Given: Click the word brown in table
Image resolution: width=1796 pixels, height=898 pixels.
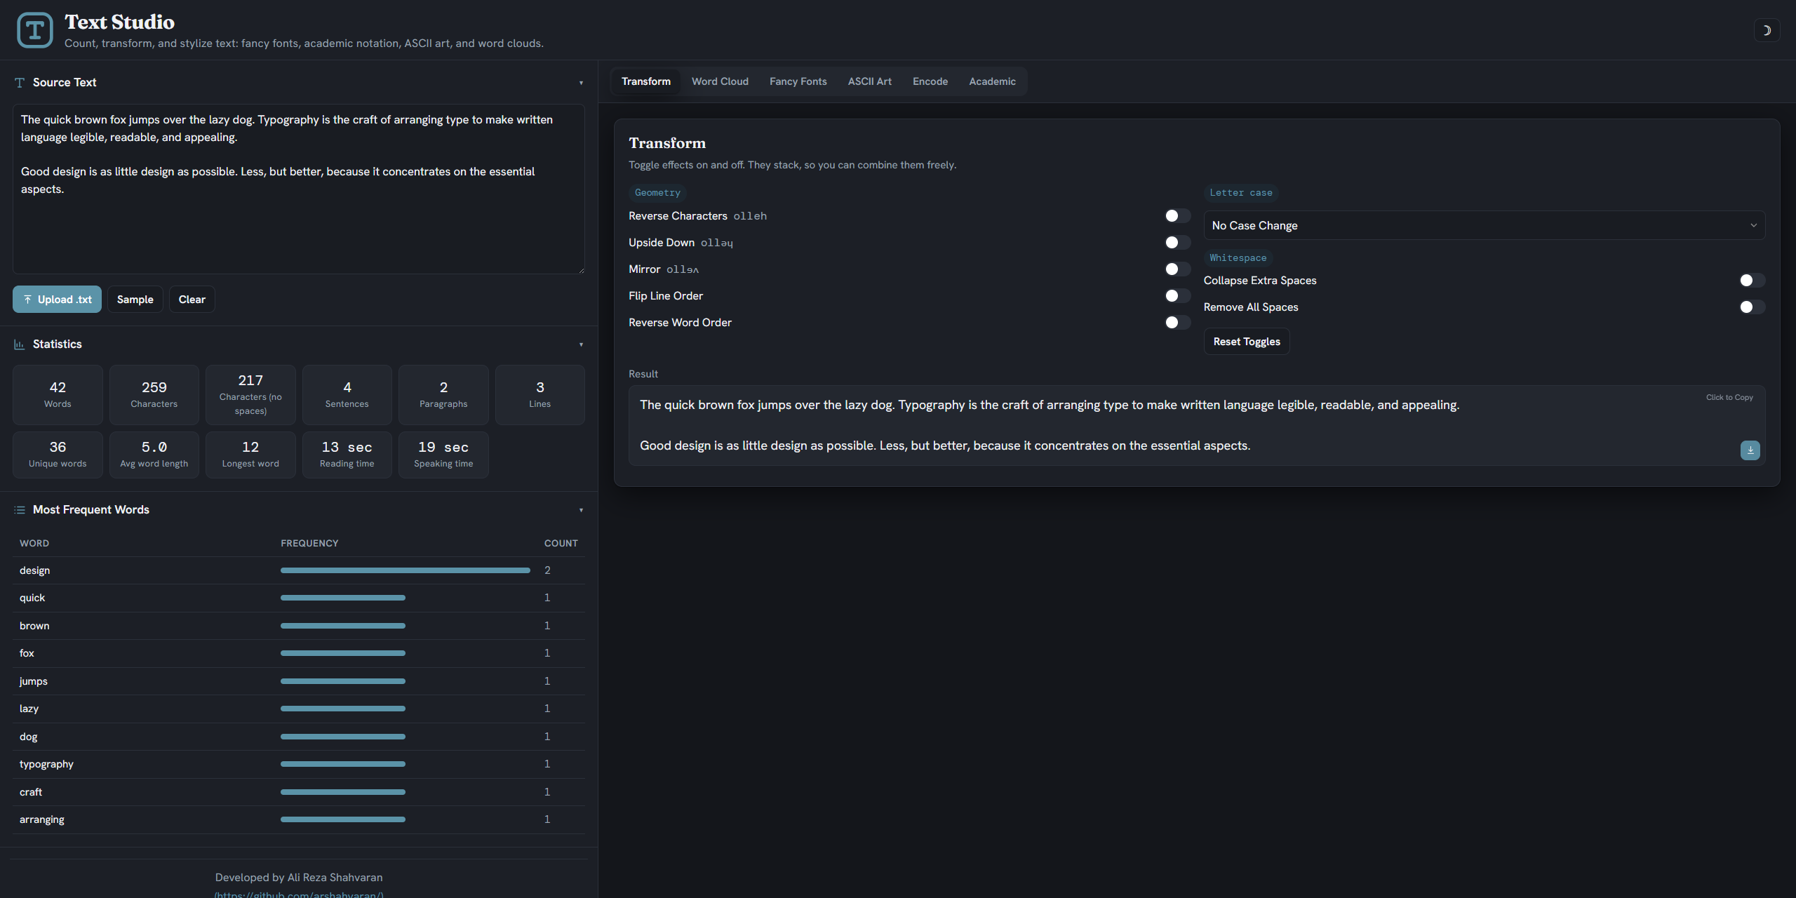Looking at the screenshot, I should [x=34, y=626].
